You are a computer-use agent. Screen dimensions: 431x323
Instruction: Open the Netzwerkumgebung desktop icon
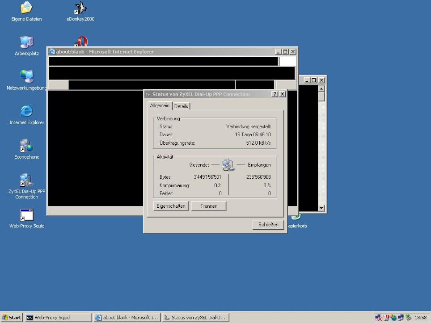[27, 77]
